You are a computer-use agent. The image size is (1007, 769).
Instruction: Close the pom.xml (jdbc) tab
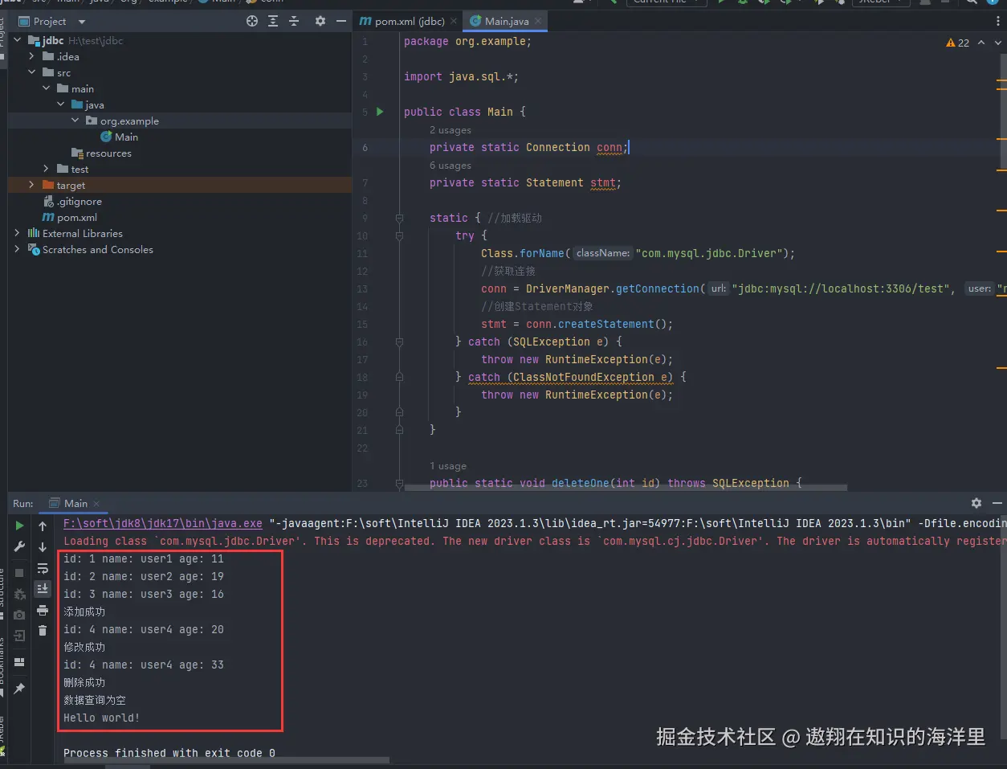(x=454, y=21)
